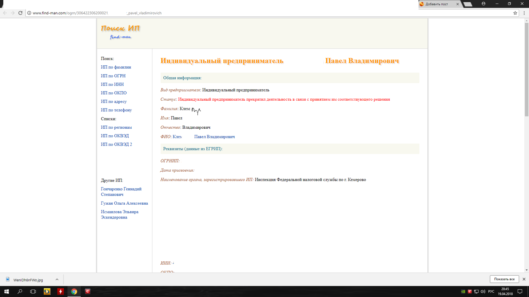The image size is (529, 297).
Task: Click Chrome icon on taskbar
Action: click(74, 291)
